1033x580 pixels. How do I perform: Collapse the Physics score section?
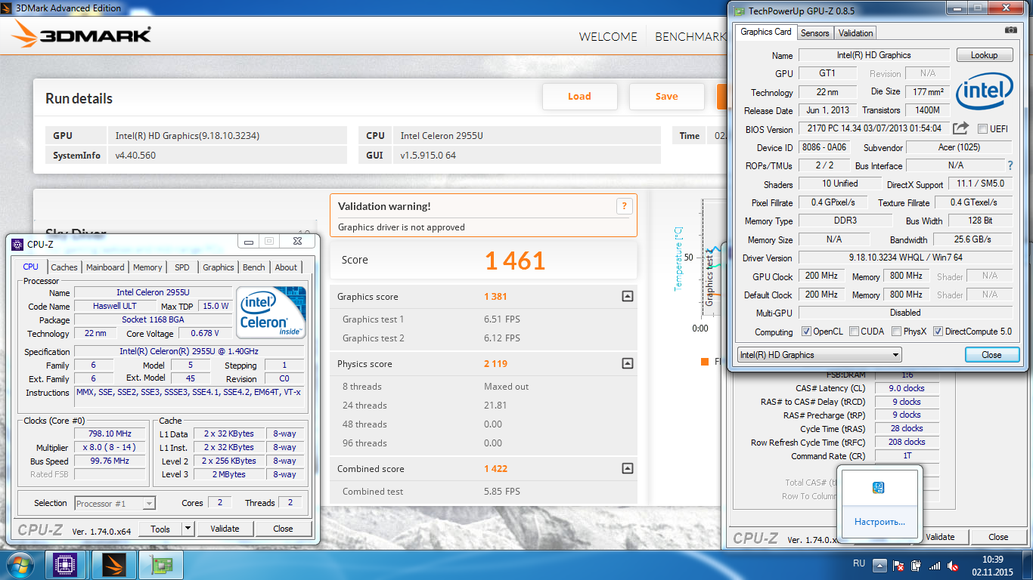tap(627, 364)
